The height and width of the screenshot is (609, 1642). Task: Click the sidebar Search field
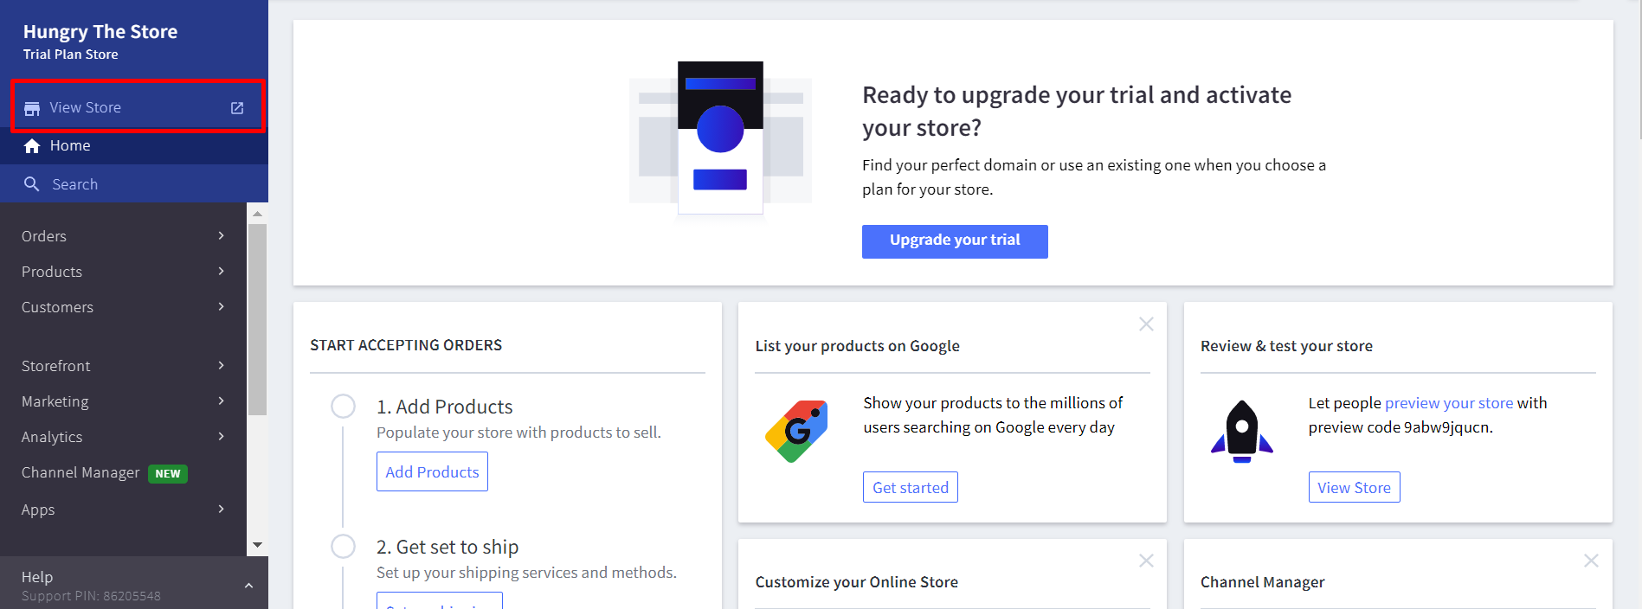75,184
